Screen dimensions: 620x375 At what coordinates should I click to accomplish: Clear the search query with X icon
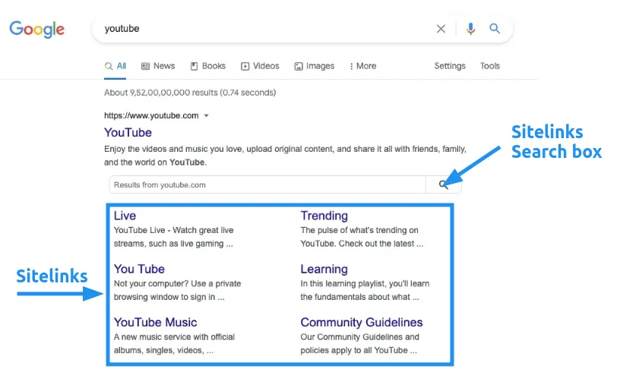pos(441,28)
